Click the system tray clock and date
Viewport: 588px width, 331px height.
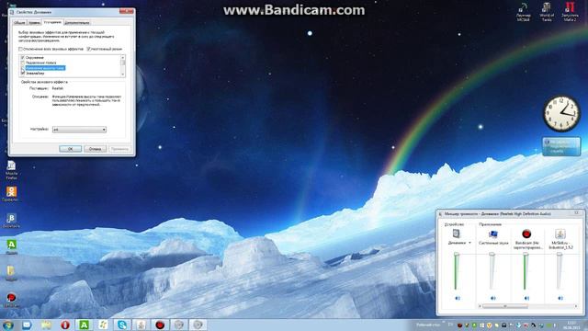click(571, 325)
